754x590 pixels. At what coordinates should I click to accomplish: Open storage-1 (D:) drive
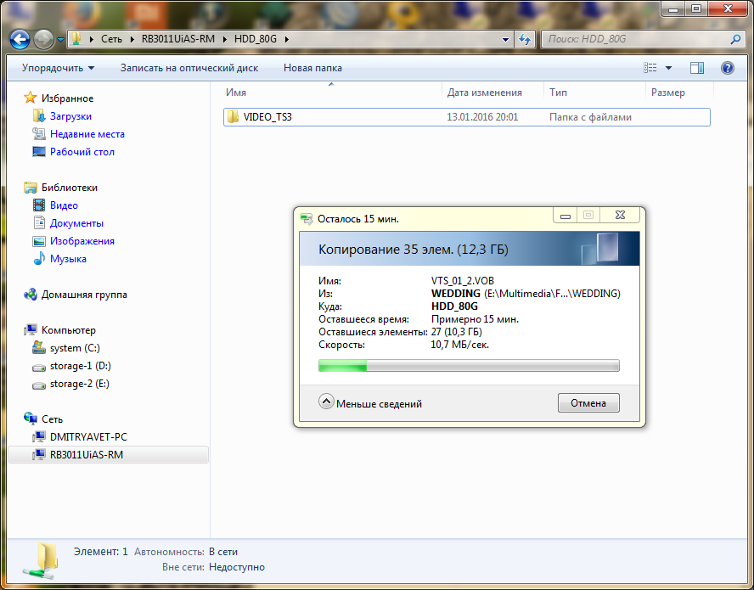(80, 366)
